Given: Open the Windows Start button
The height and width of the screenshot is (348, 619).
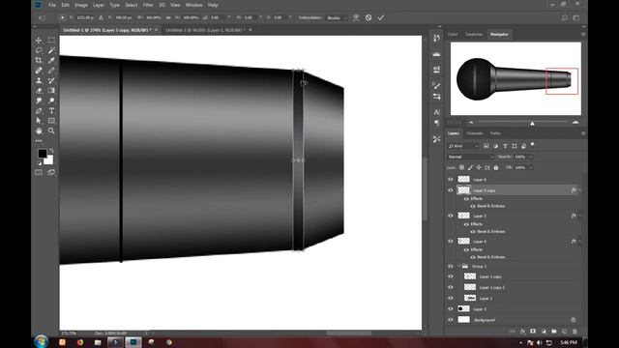Looking at the screenshot, I should pyautogui.click(x=41, y=341).
